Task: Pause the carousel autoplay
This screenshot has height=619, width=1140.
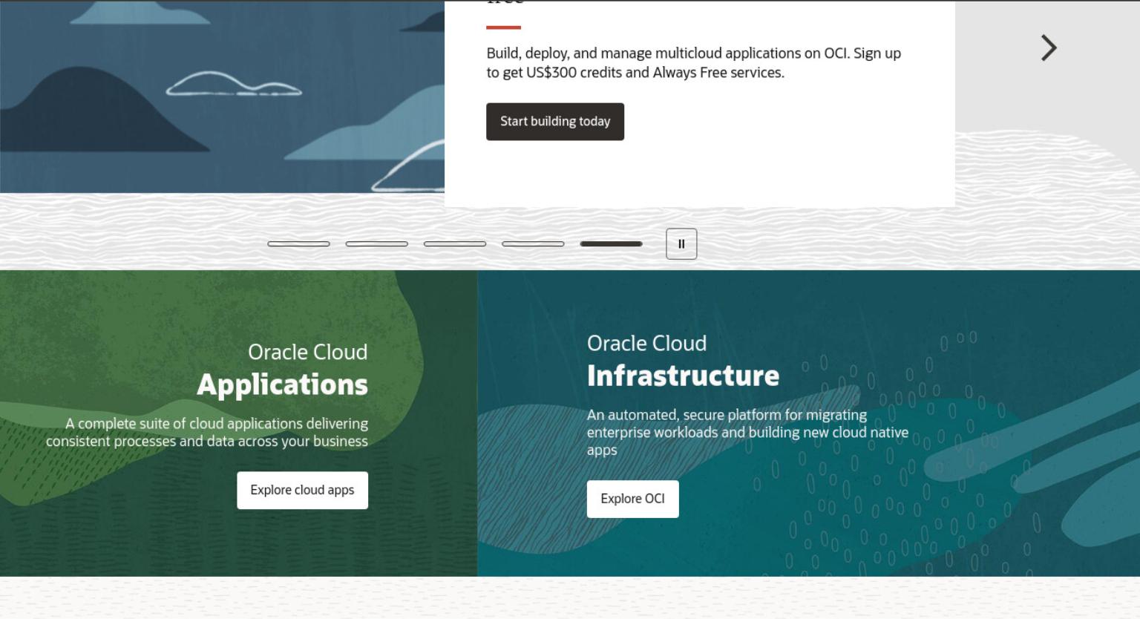Action: coord(681,244)
